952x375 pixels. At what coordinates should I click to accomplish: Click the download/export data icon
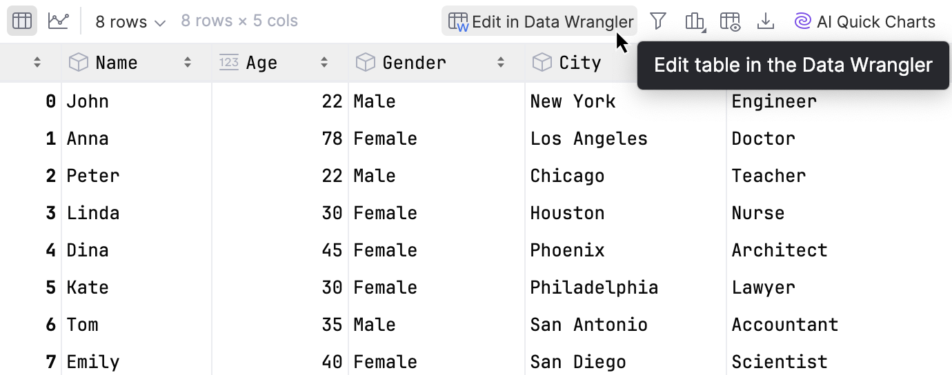click(765, 22)
